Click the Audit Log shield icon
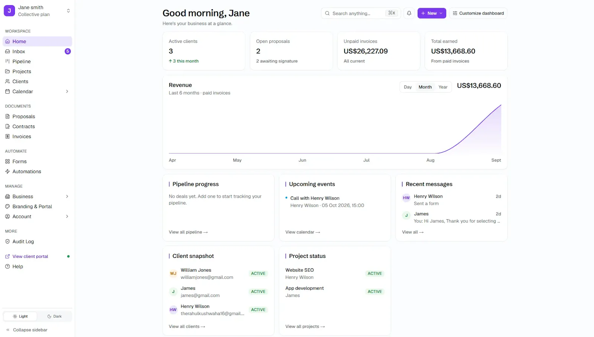Screen dimensions: 594x337 click(7, 241)
